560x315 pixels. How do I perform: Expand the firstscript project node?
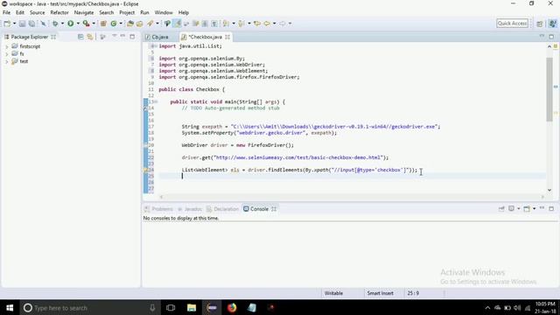click(x=6, y=46)
